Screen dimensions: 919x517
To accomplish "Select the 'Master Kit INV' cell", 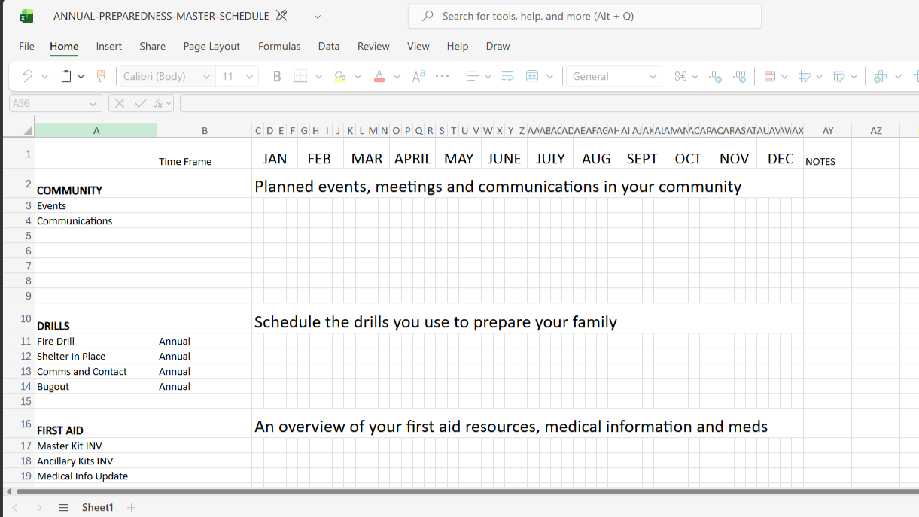I will pos(96,446).
